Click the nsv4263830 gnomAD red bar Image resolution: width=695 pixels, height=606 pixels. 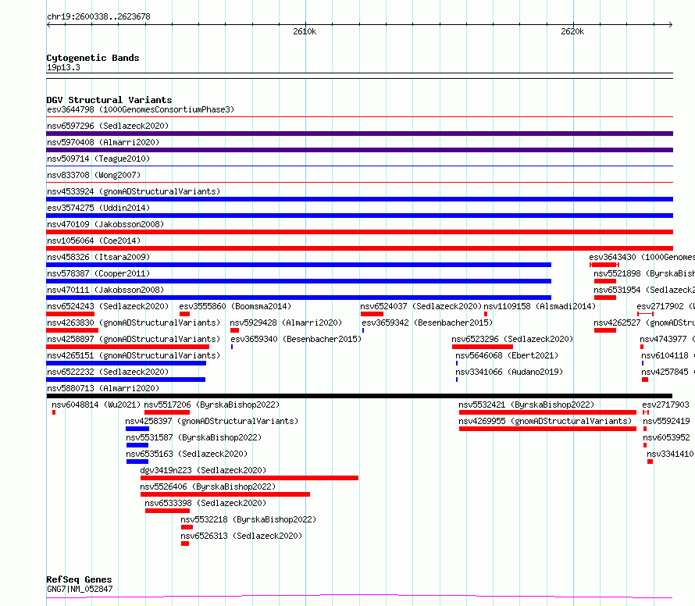tap(73, 330)
